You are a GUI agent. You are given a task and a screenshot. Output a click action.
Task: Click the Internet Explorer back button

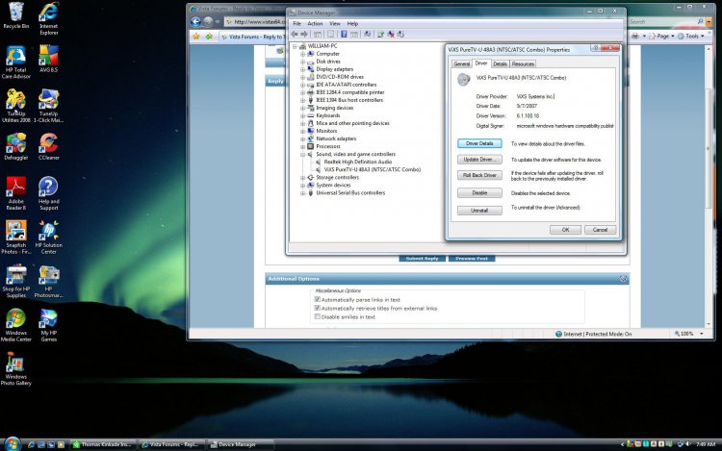tap(195, 21)
